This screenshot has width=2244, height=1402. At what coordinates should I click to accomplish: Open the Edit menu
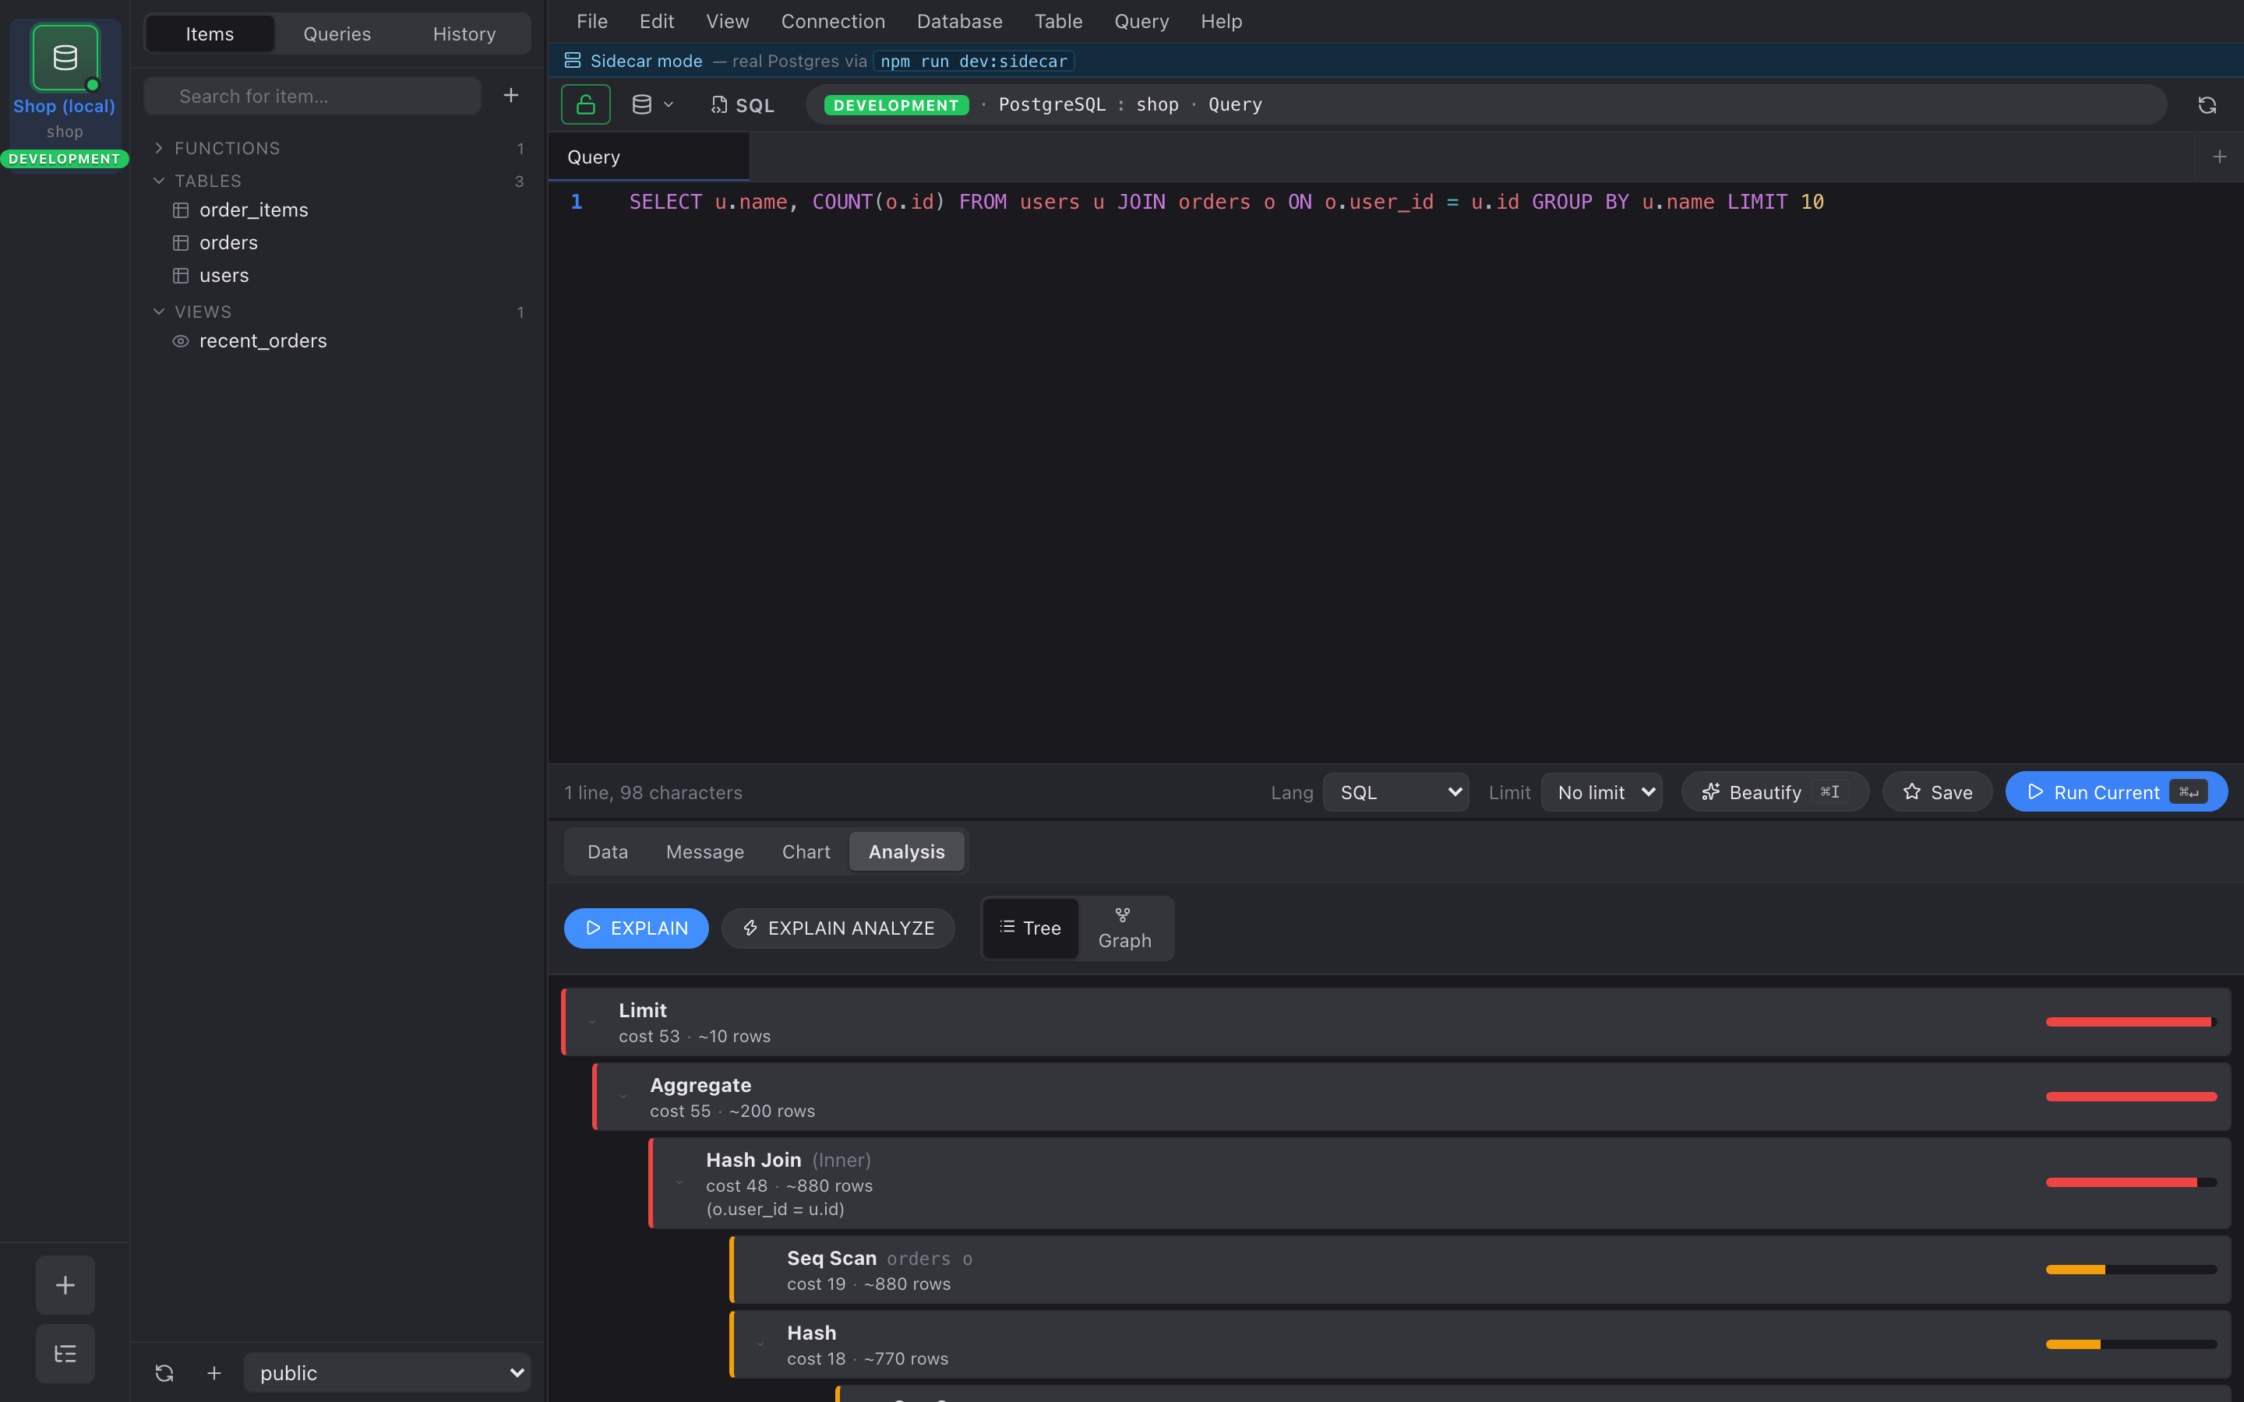click(657, 21)
